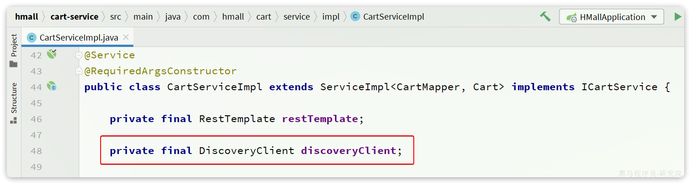Click line number 48 in the gutter
Image resolution: width=691 pixels, height=185 pixels.
click(36, 151)
